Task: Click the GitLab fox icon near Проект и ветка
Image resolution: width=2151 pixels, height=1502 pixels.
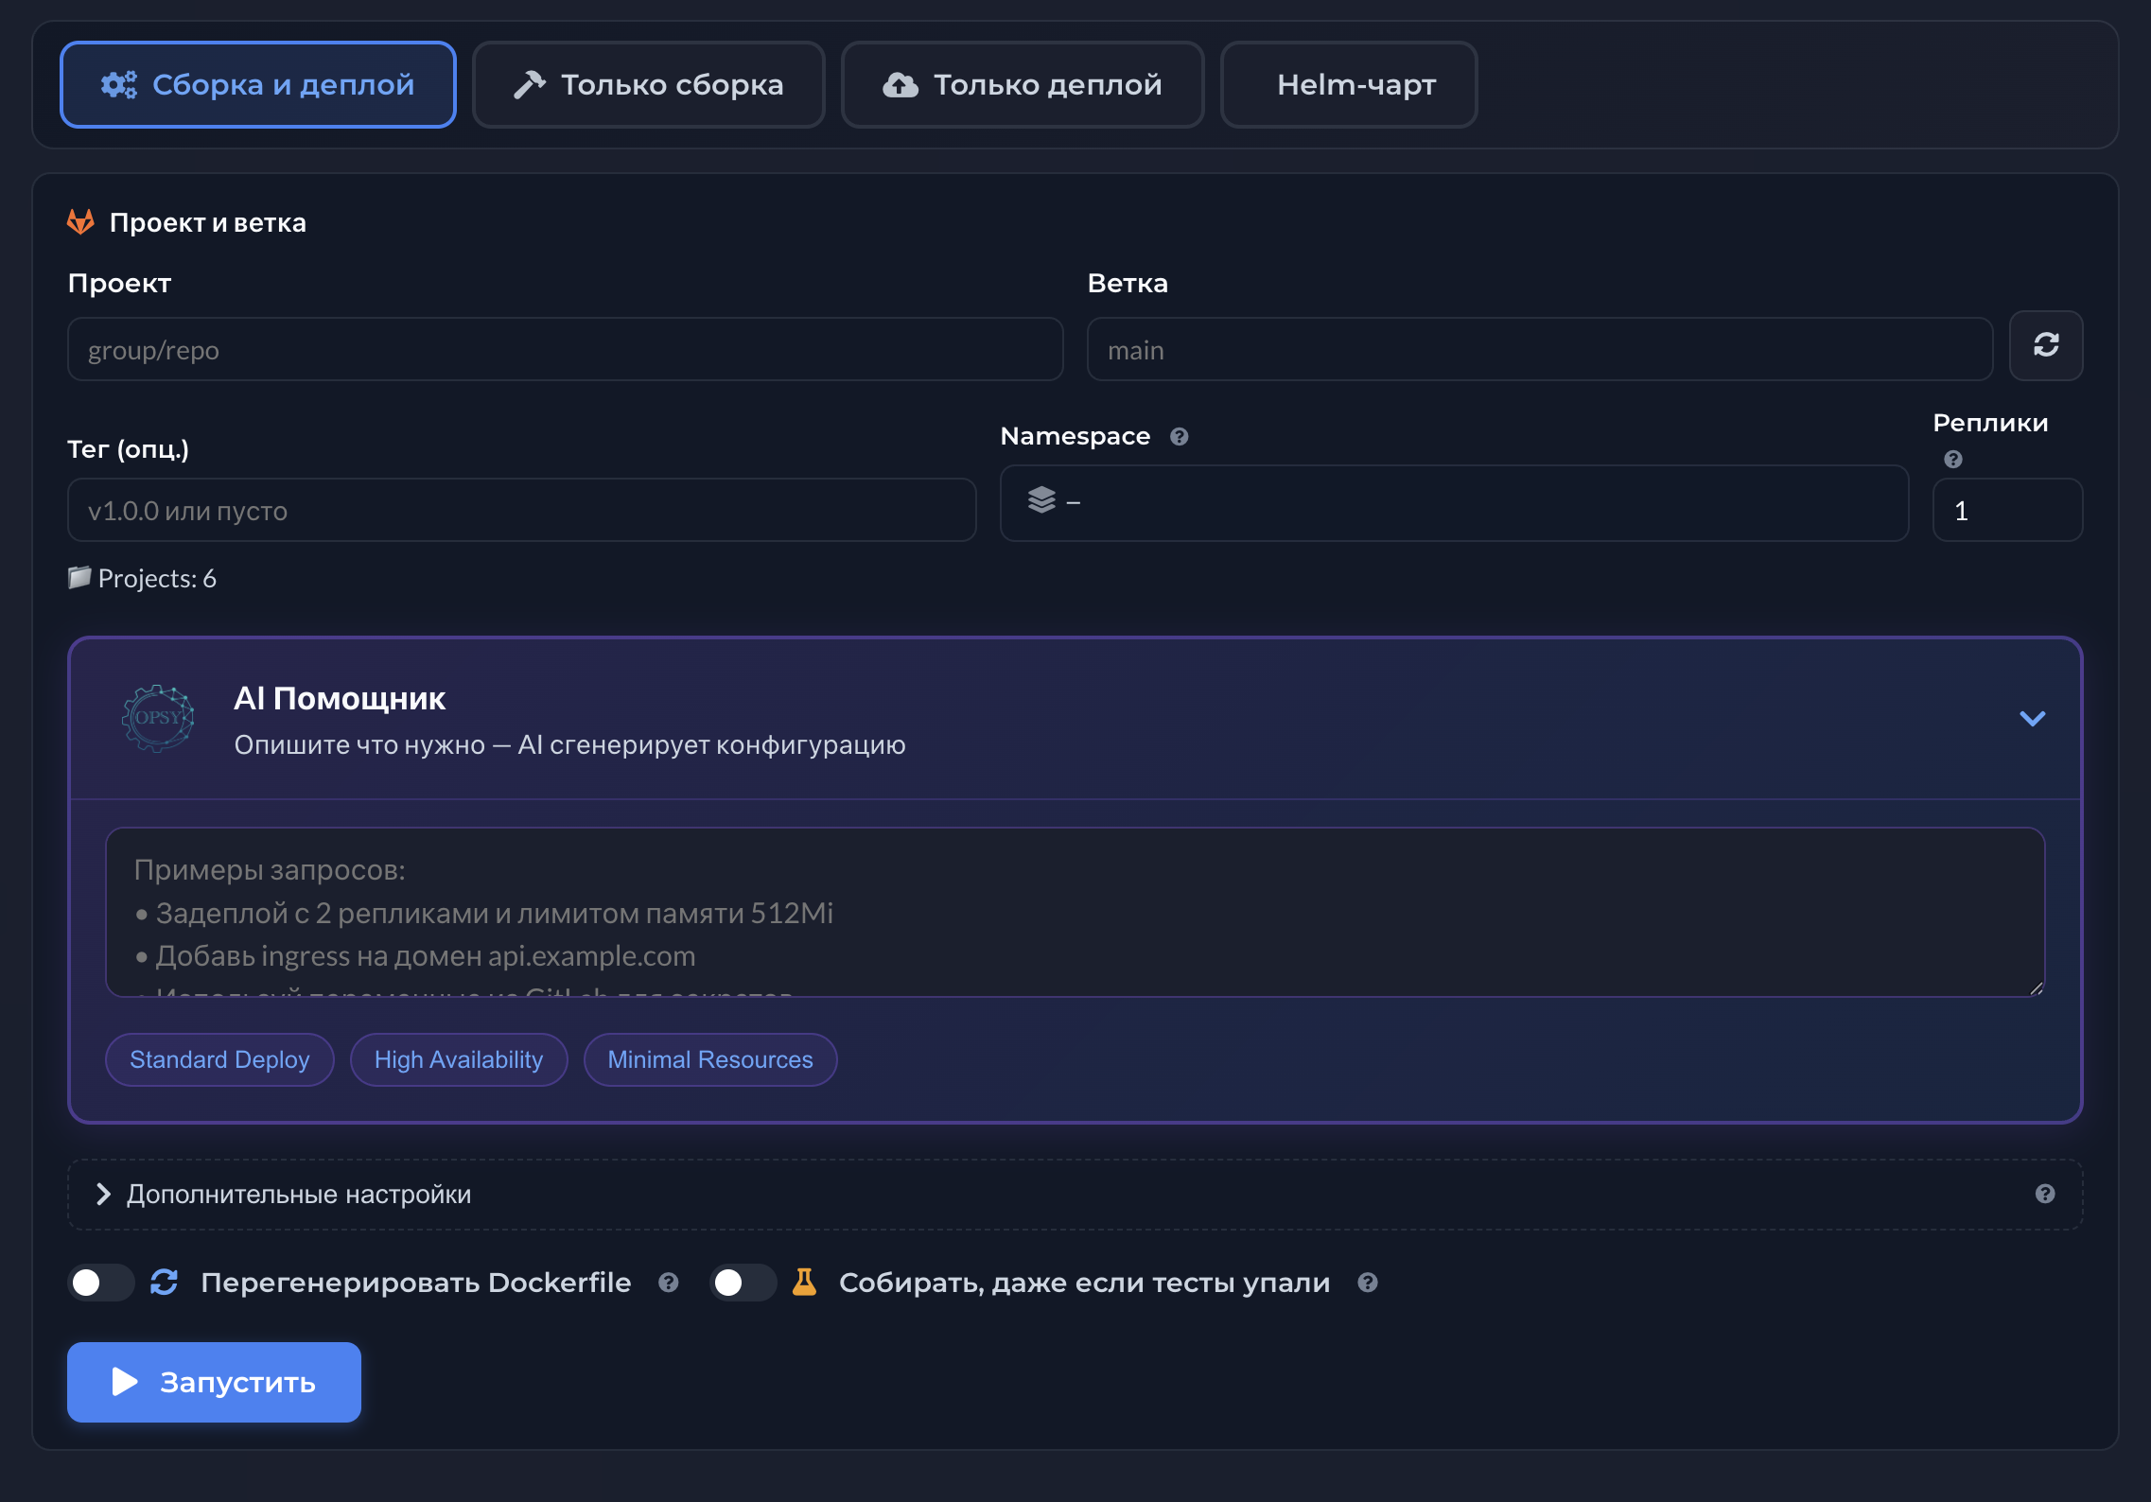Action: tap(81, 222)
